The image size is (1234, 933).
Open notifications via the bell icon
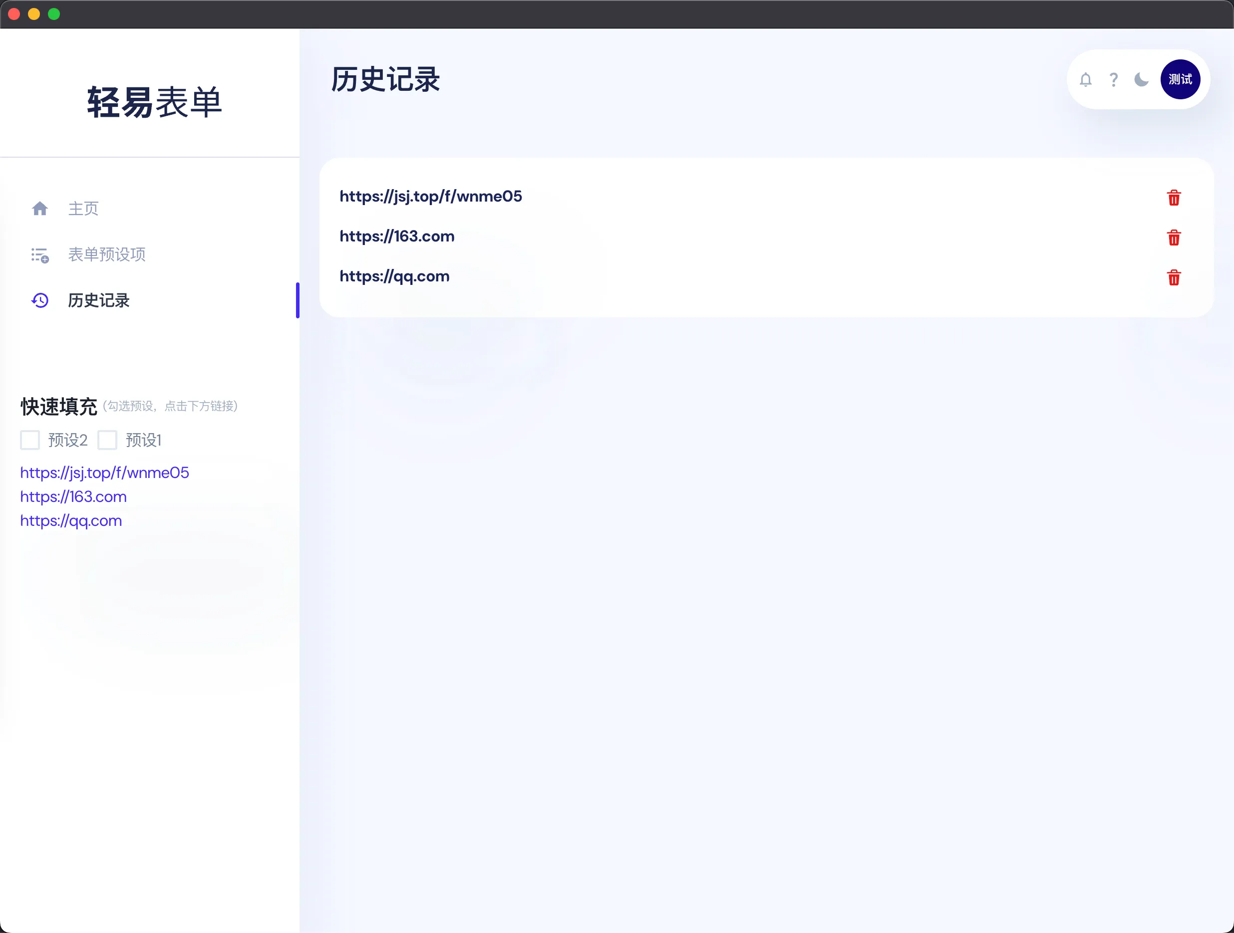[x=1086, y=79]
